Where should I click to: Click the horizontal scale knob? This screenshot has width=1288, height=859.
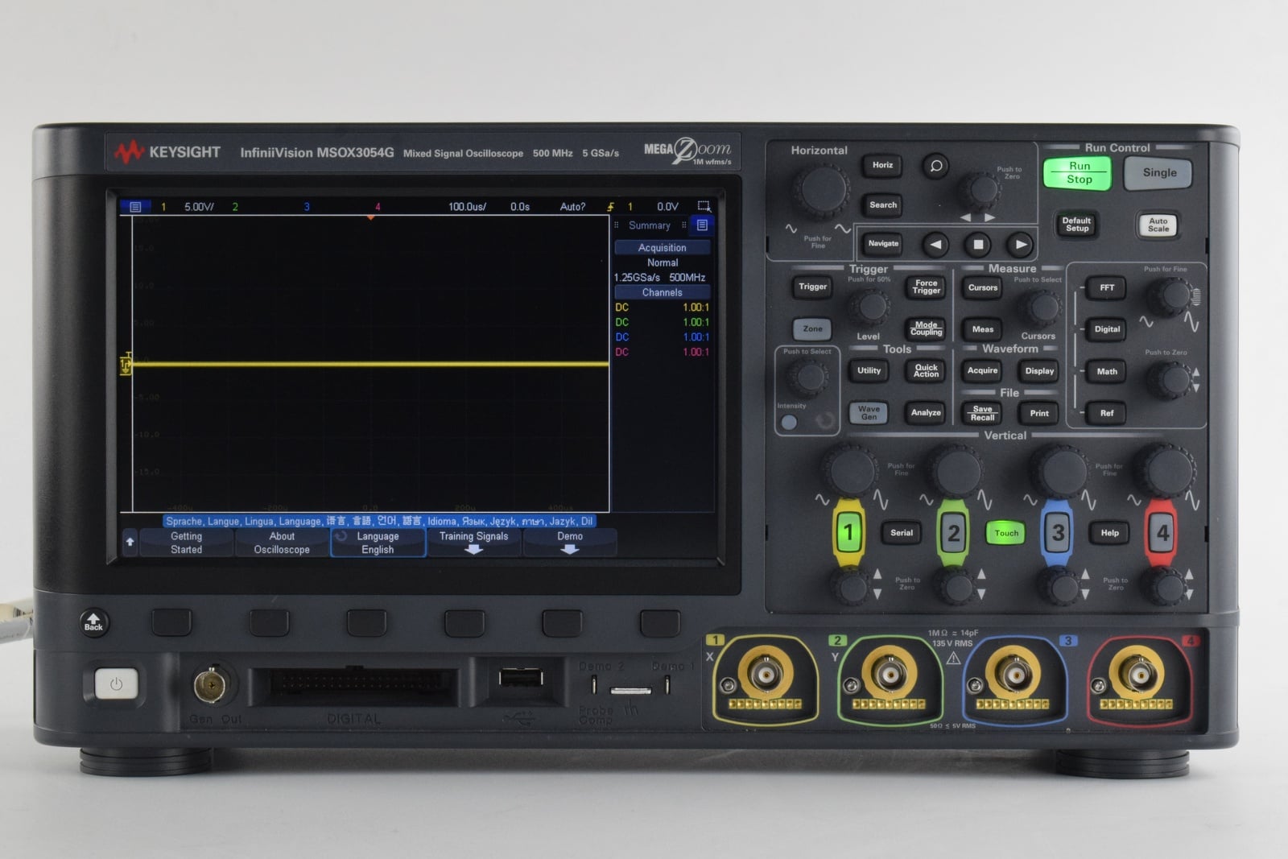[x=820, y=192]
